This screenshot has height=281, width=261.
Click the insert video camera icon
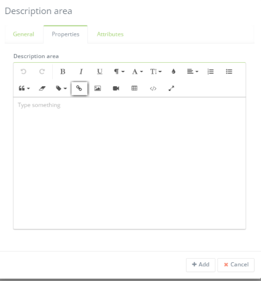116,89
